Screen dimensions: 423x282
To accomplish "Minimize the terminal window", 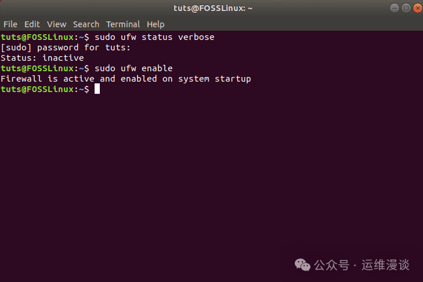I will pos(393,8).
